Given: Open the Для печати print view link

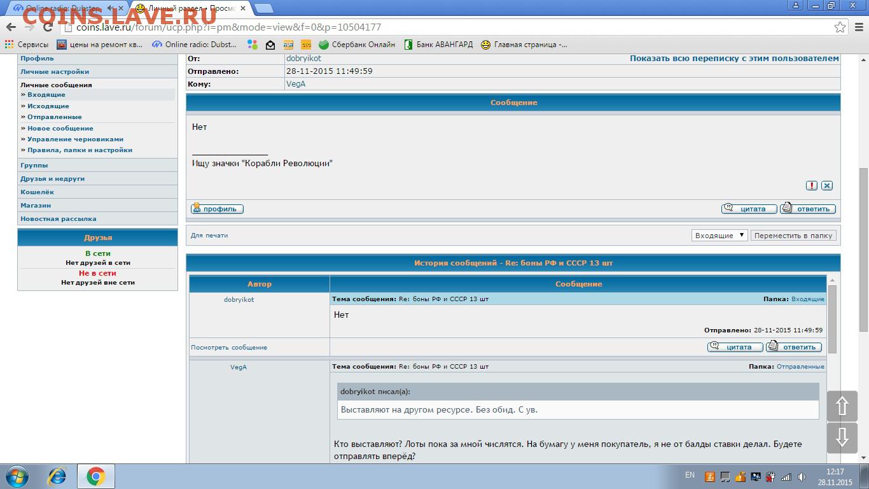Looking at the screenshot, I should point(209,236).
